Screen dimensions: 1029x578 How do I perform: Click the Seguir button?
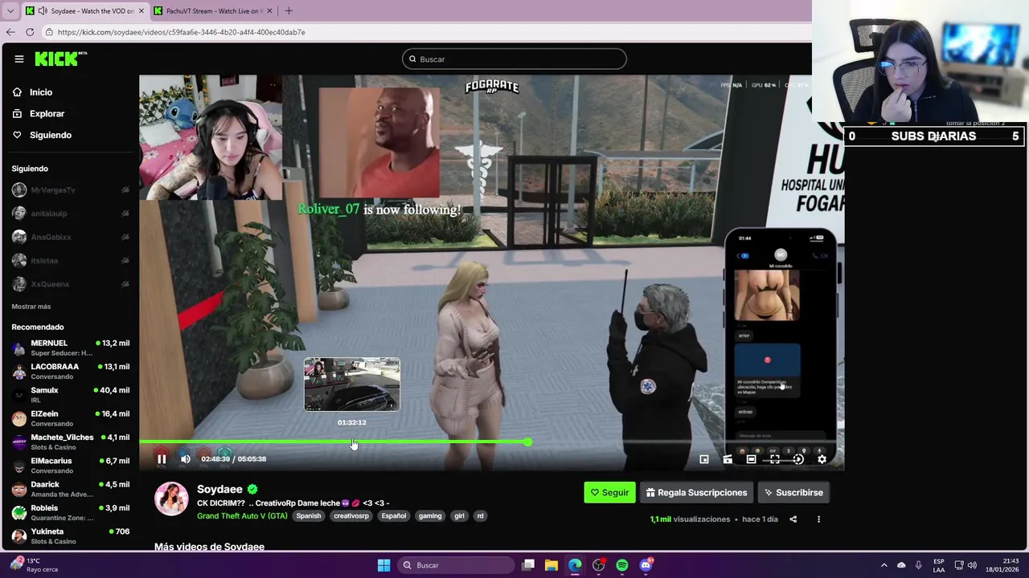click(609, 493)
